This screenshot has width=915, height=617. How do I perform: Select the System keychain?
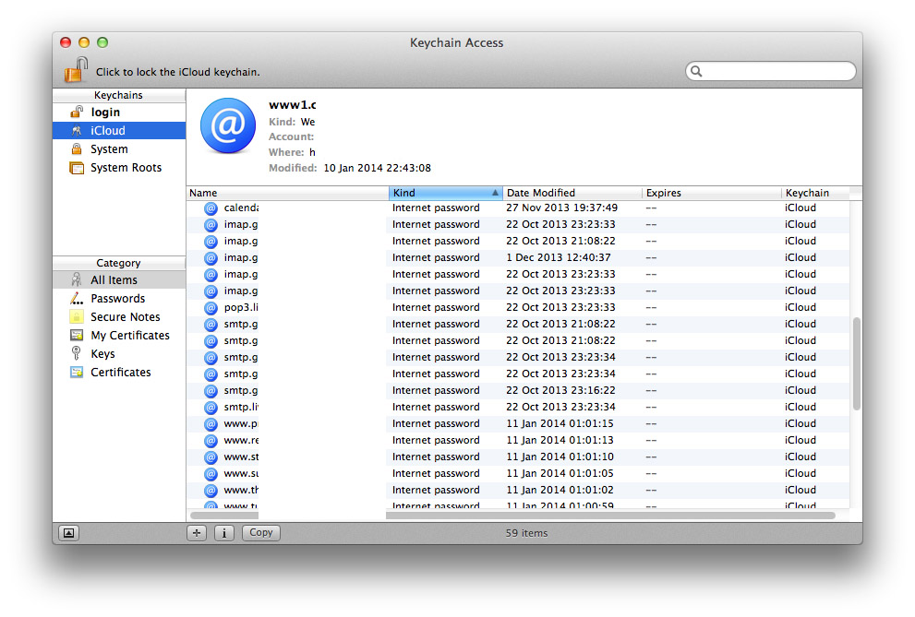coord(119,149)
